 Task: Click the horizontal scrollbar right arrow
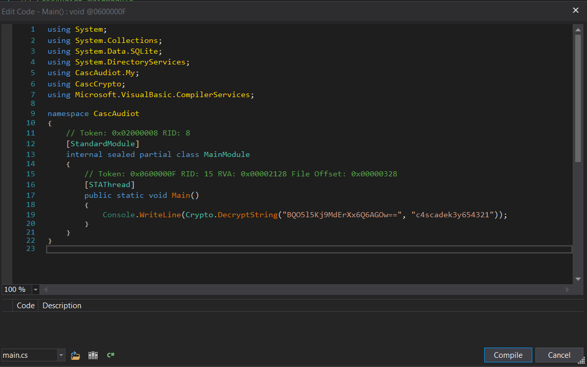pos(567,290)
